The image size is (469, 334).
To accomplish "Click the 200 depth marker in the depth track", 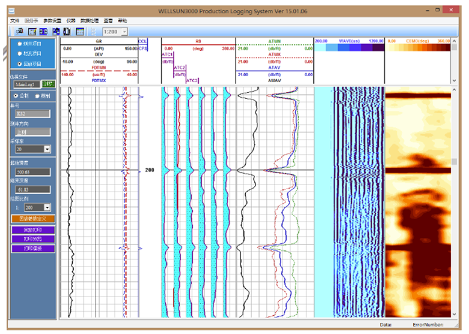I will (149, 170).
